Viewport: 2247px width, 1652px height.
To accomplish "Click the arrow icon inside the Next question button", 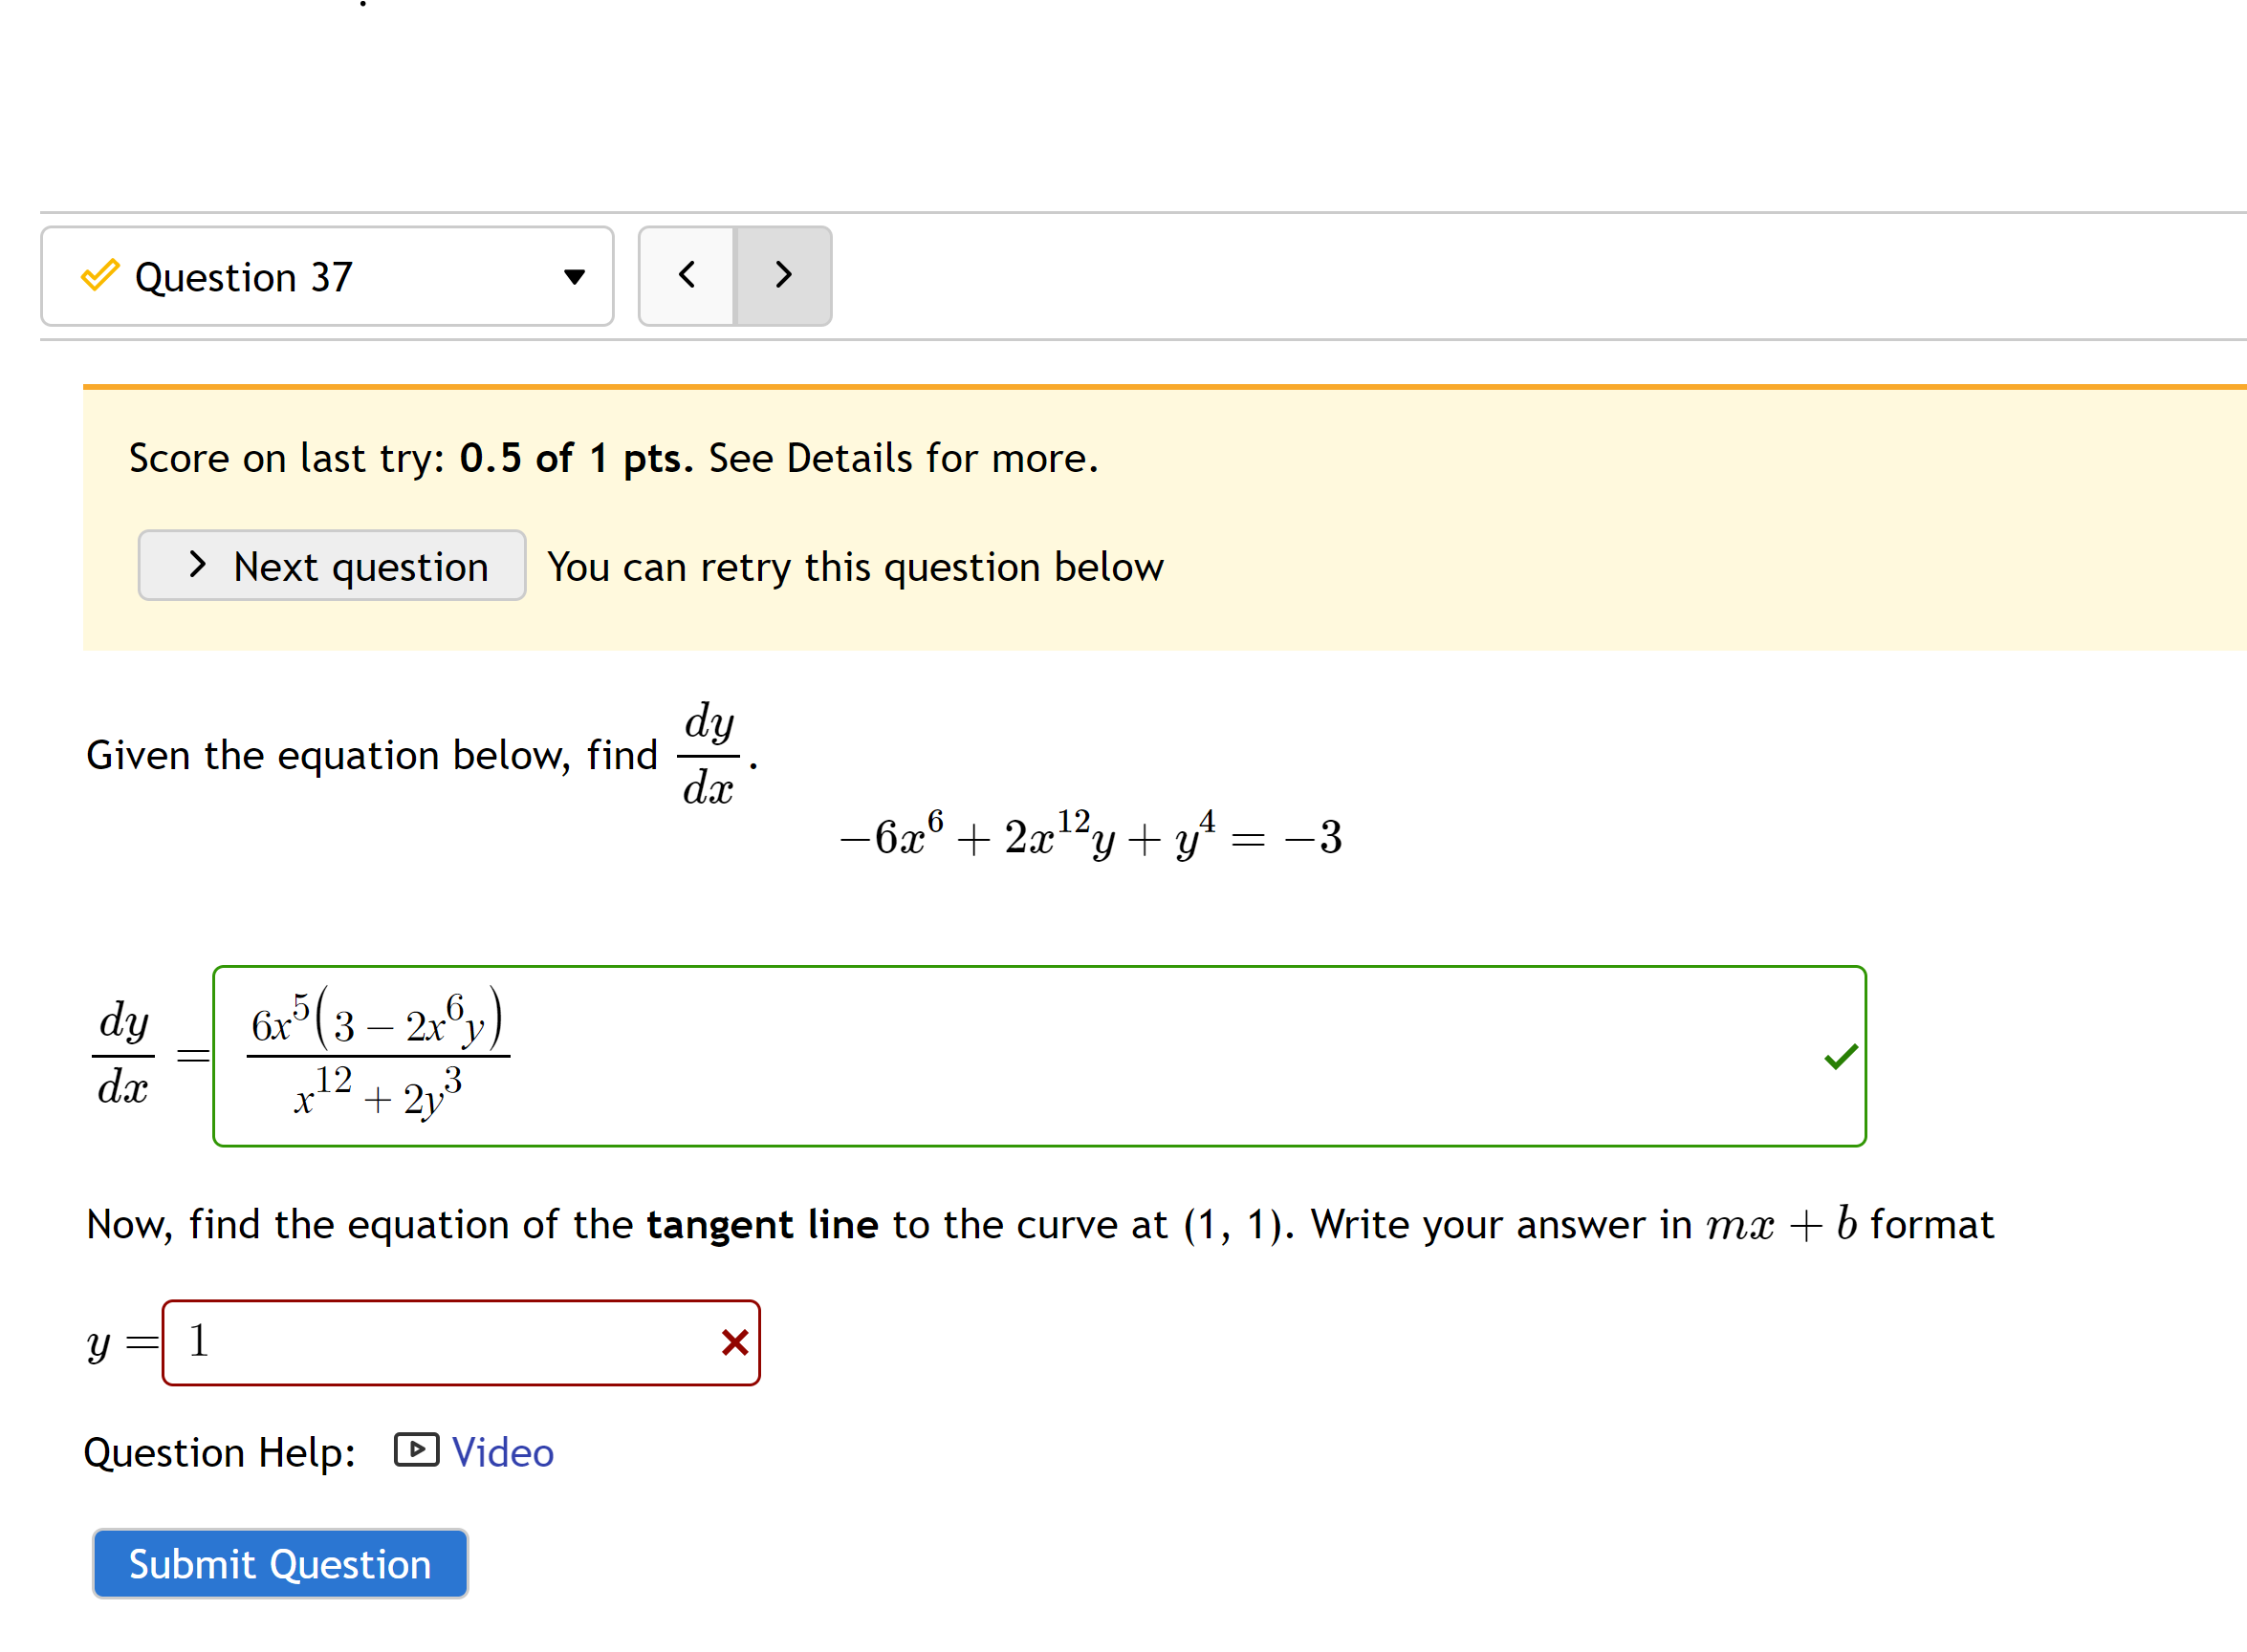I will [x=196, y=565].
